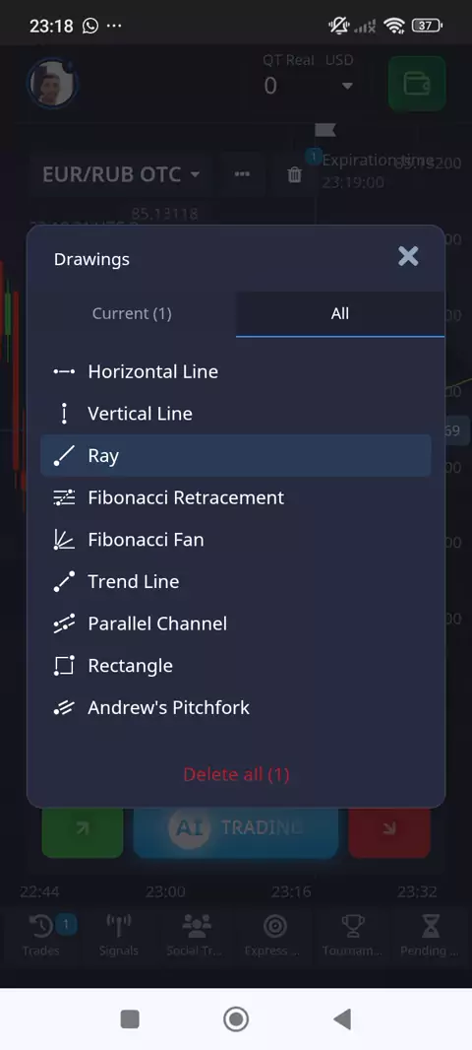Expand the QT Real USD account dropdown

(308, 76)
